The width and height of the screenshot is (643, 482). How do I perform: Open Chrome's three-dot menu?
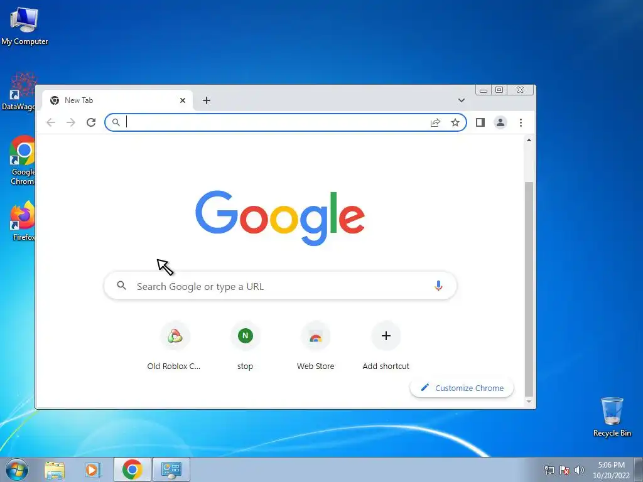521,122
